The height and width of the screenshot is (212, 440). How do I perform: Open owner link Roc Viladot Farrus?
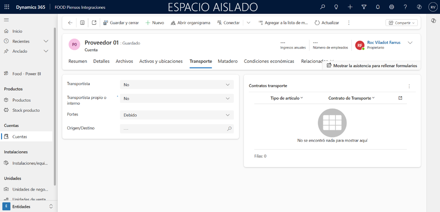383,43
